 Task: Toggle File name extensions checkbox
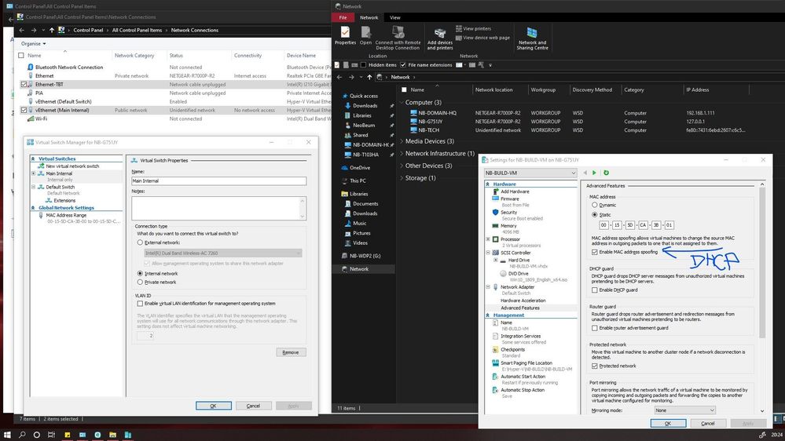coord(403,65)
